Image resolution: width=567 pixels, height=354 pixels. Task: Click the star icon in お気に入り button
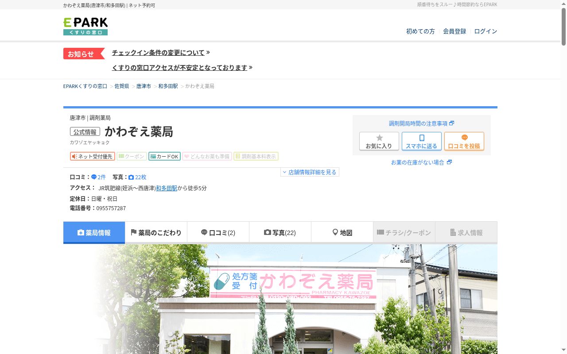[379, 138]
